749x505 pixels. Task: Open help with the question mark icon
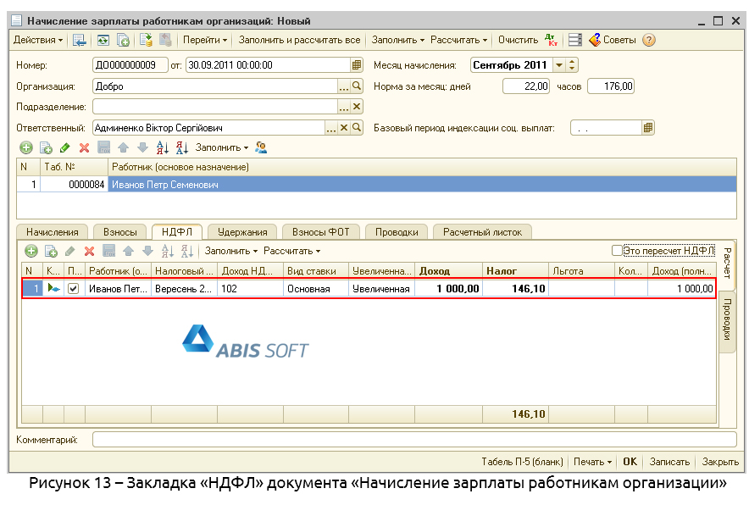tap(649, 40)
